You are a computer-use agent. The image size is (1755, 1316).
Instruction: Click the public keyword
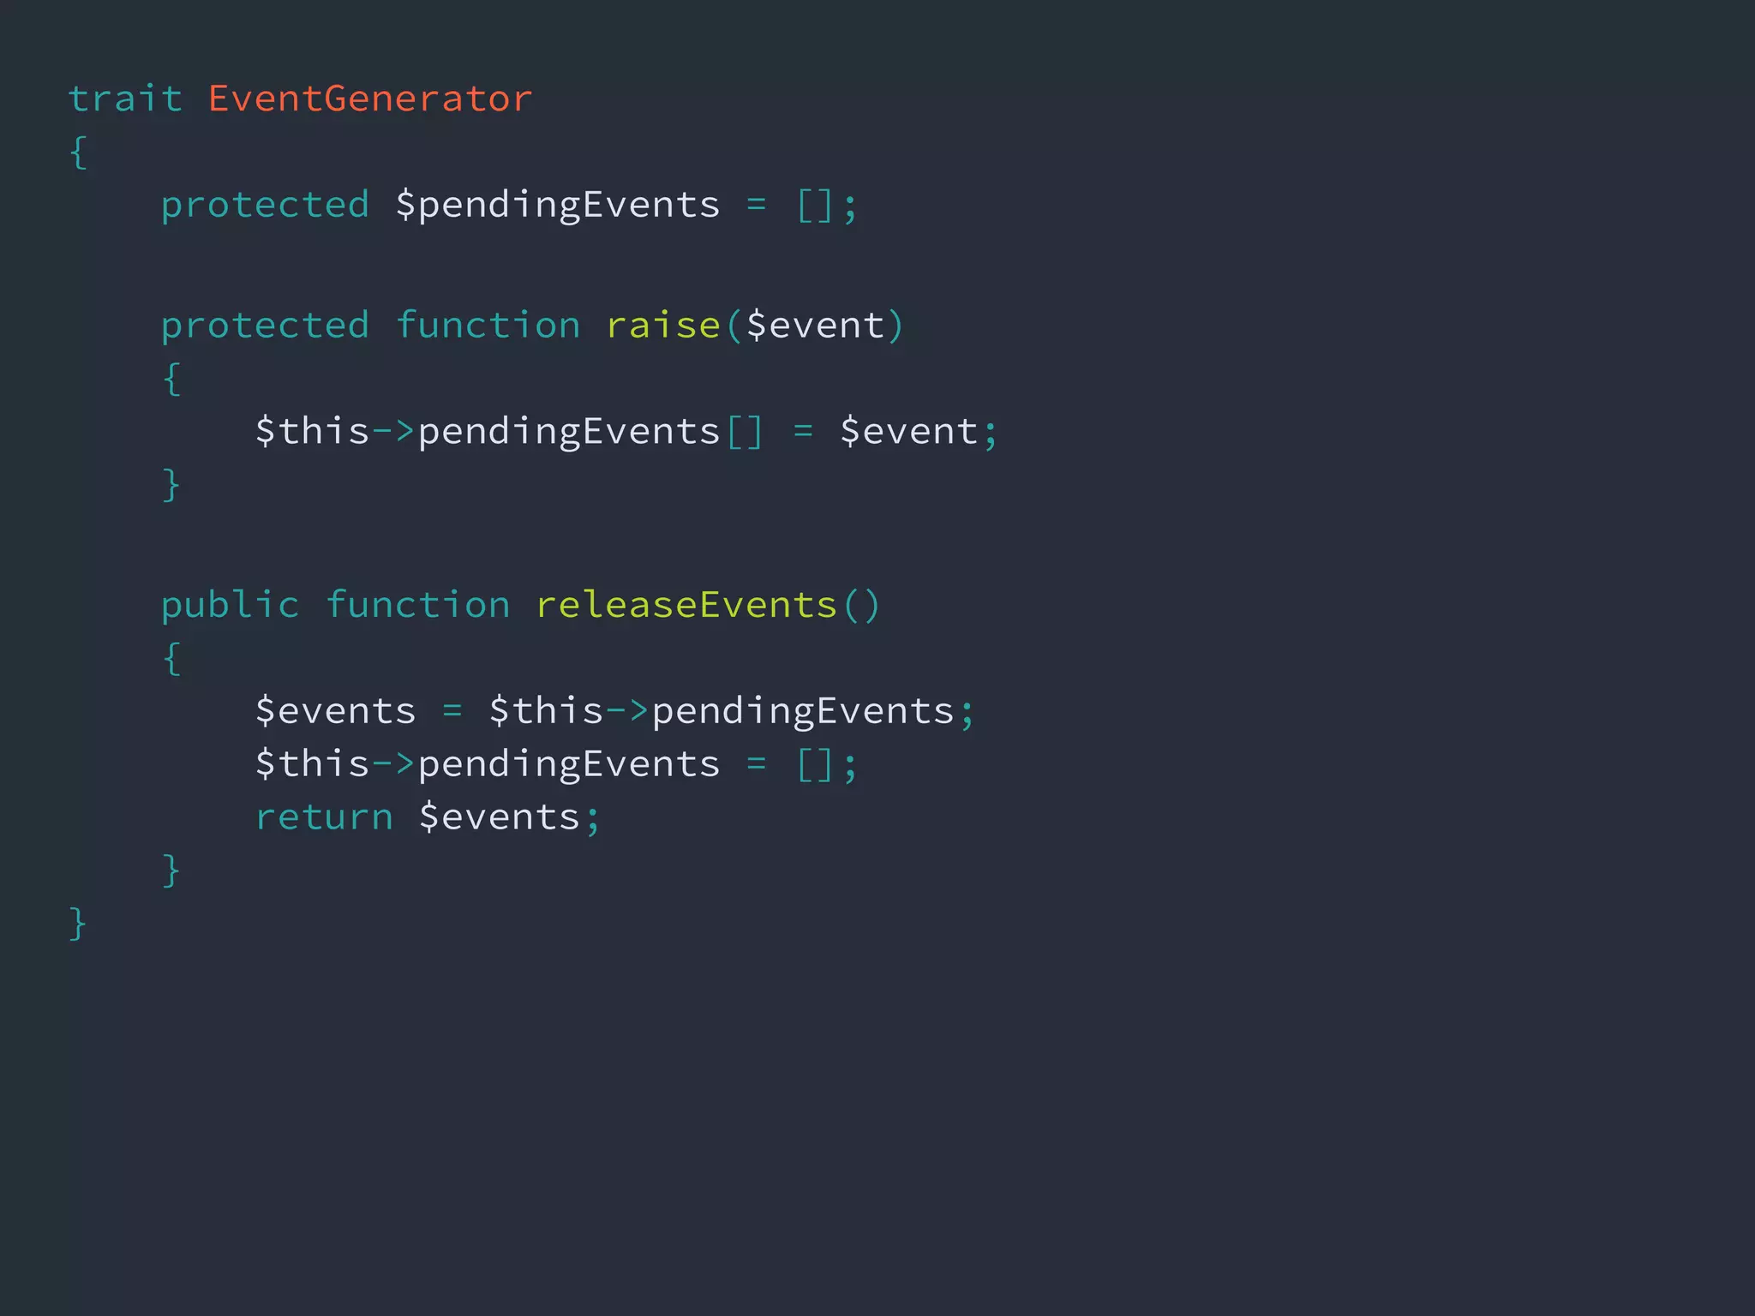click(x=230, y=605)
